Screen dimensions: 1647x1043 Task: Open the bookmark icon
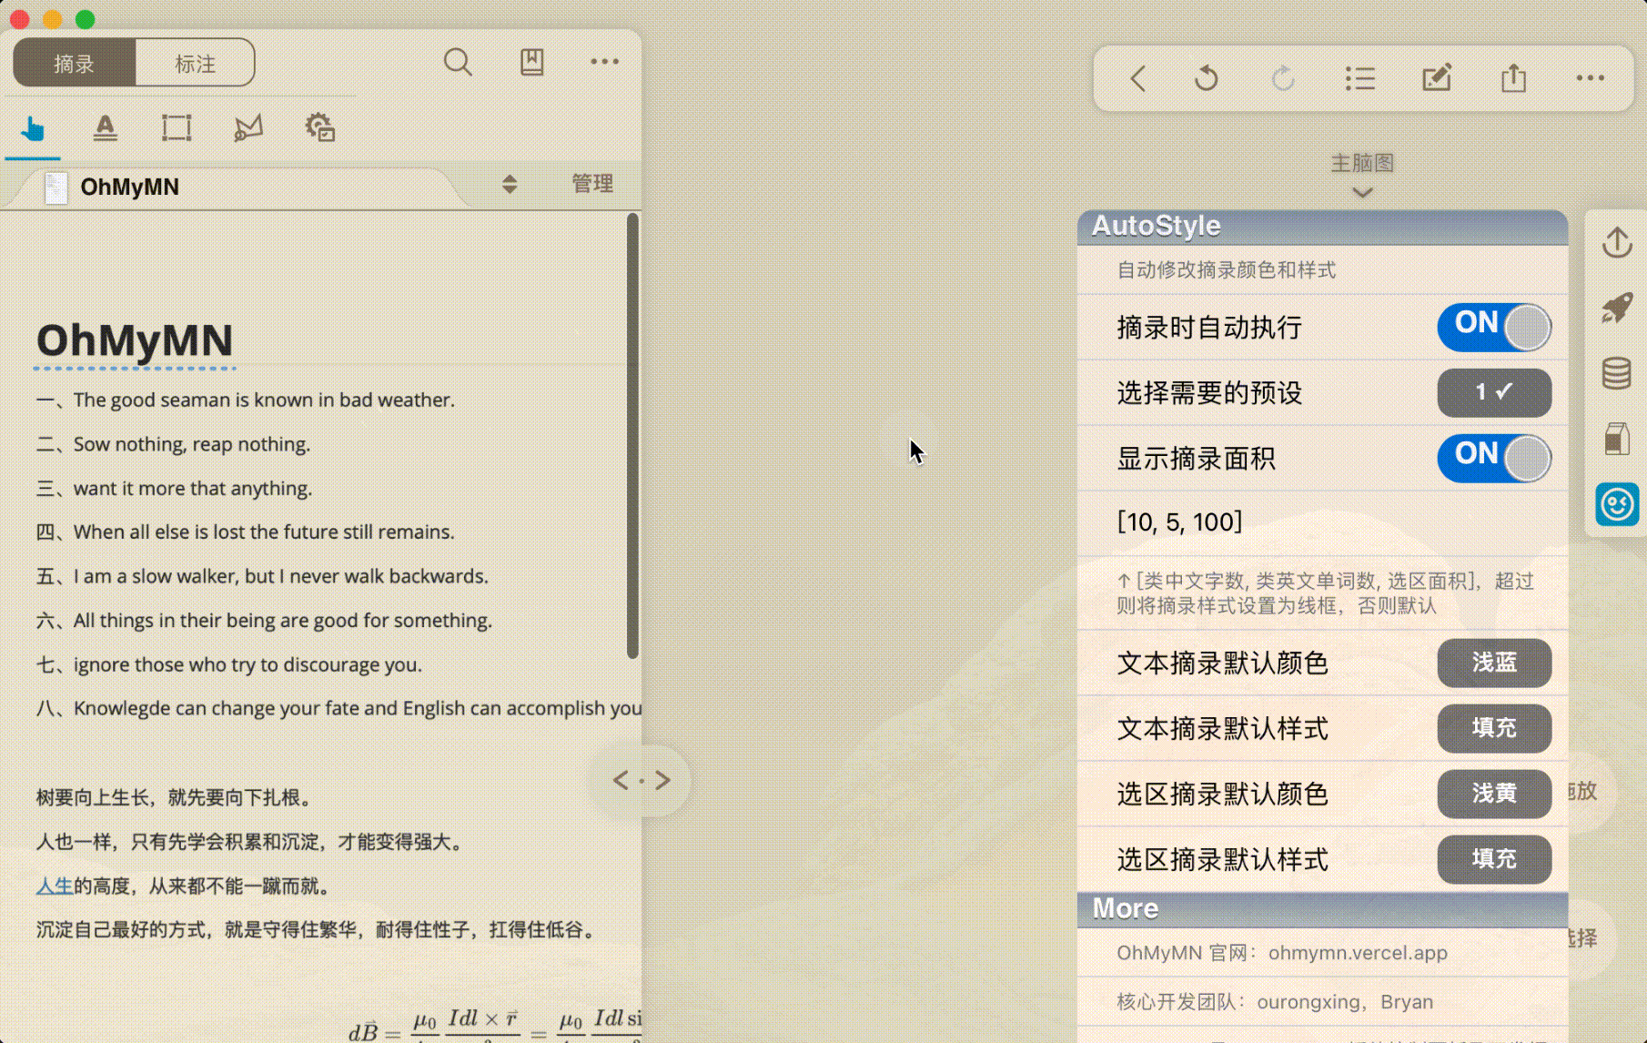click(532, 63)
